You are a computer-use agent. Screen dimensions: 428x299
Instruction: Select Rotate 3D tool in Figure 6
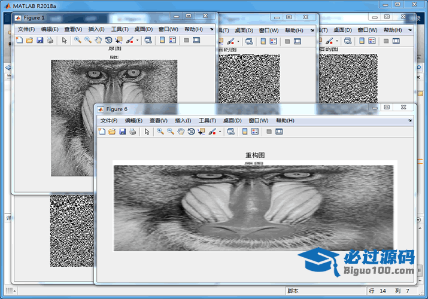click(192, 132)
